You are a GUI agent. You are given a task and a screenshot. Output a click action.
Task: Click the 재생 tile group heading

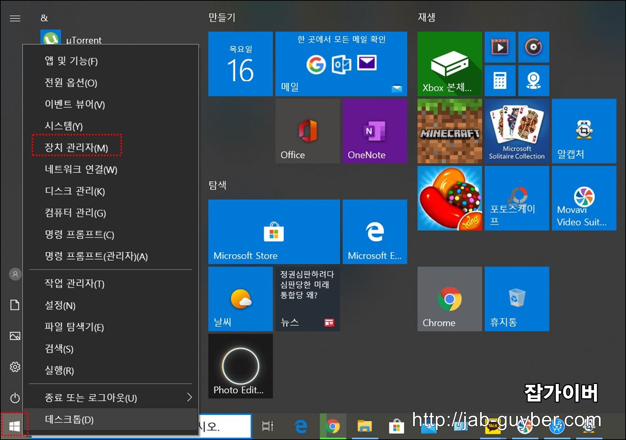[x=427, y=17]
